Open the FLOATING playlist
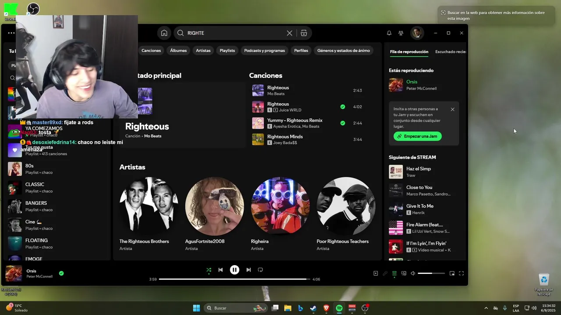The image size is (561, 315). [x=58, y=243]
